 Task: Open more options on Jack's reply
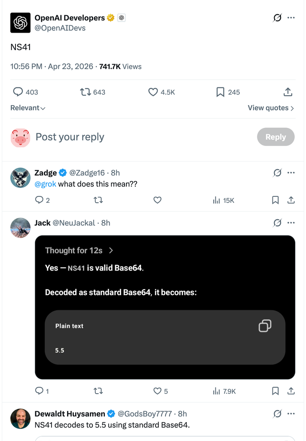291,223
